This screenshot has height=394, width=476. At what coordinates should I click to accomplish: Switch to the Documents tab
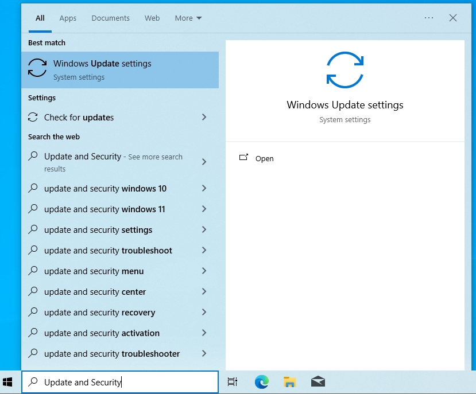[110, 18]
